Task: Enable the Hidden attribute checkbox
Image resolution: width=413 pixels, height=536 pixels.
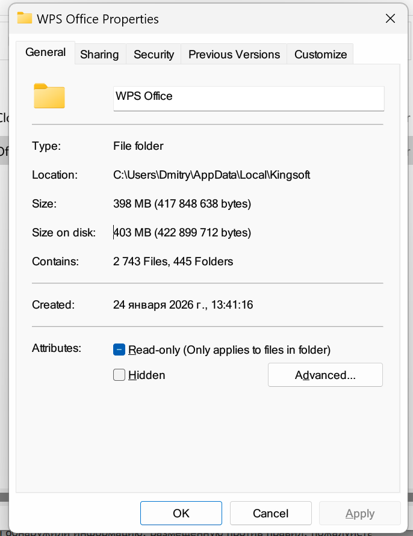Action: pos(119,375)
